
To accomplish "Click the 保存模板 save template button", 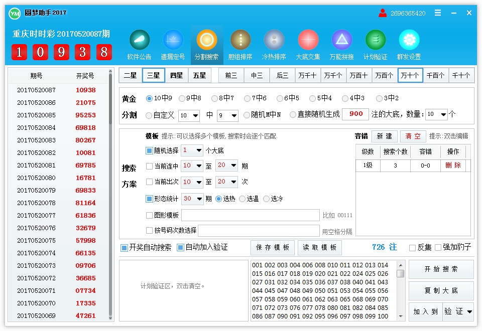I will tap(272, 247).
